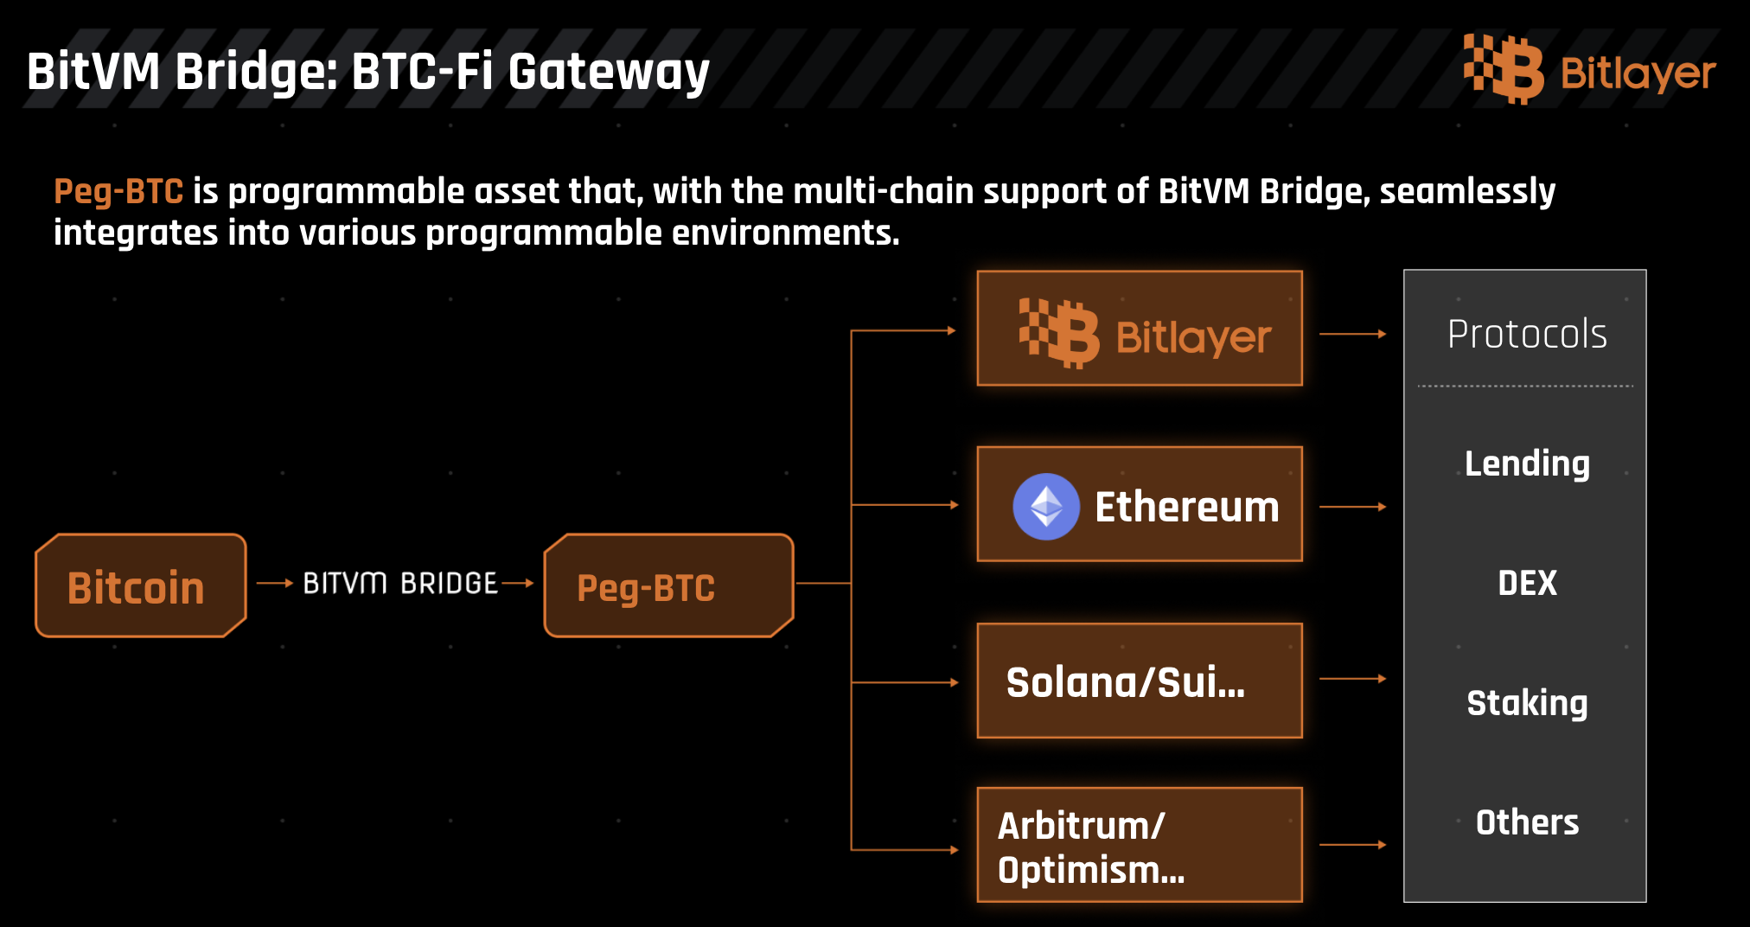Select the Bitcoin box

coord(140,586)
